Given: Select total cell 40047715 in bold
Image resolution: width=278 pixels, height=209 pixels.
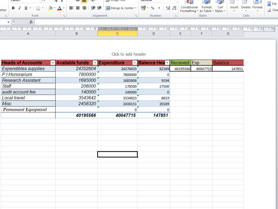Looking at the screenshot, I should (x=117, y=115).
